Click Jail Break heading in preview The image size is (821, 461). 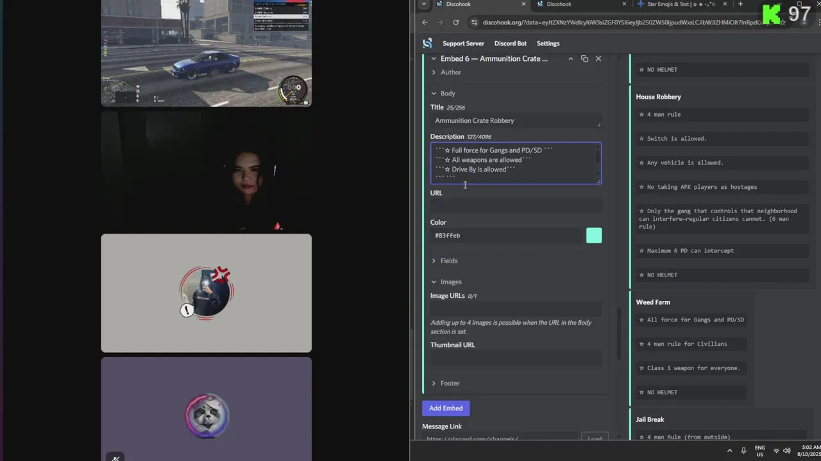(650, 419)
